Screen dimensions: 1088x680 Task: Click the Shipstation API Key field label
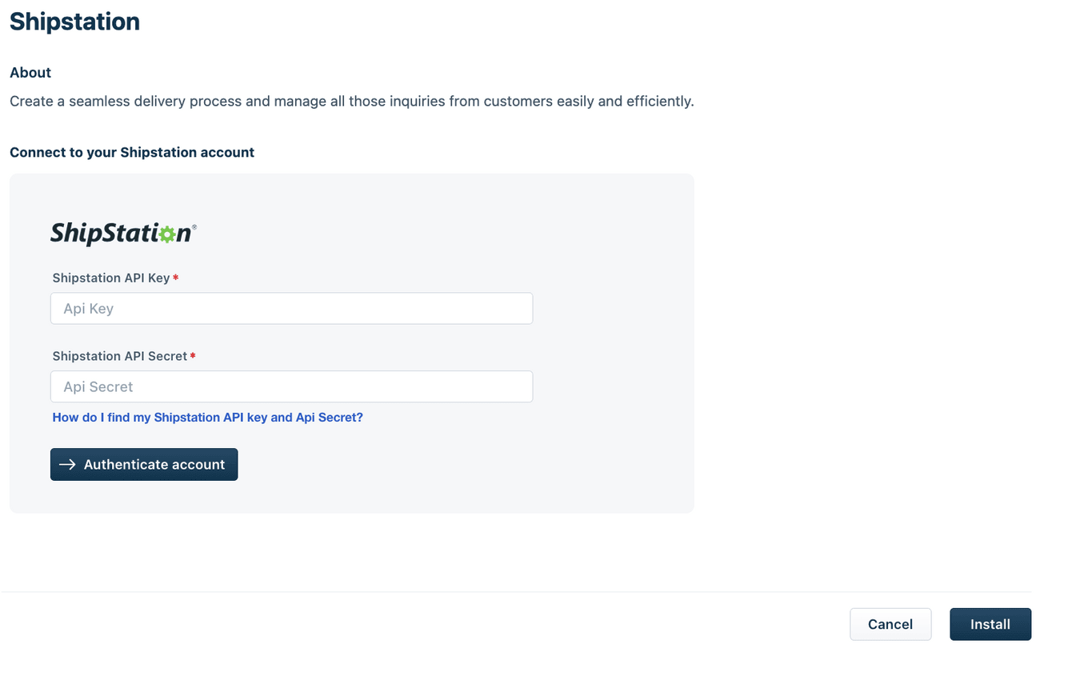pos(110,278)
